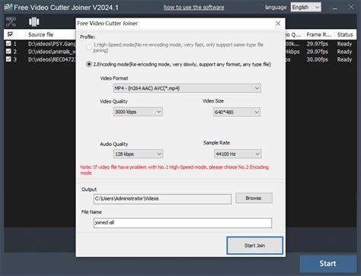Viewport: 361px width, 276px height.
Task: Select row D:\videos\REC0472 file
Action: 52,59
